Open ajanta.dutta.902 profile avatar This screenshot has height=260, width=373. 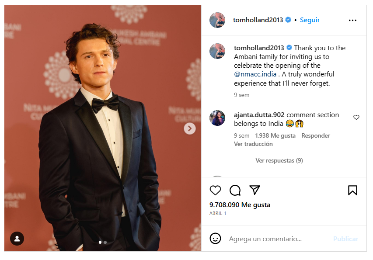[x=217, y=118]
